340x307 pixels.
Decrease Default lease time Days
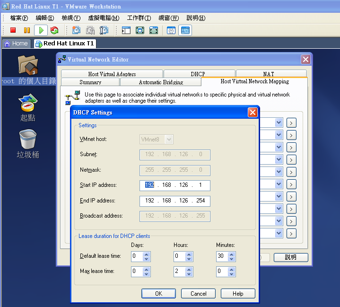pos(147,259)
